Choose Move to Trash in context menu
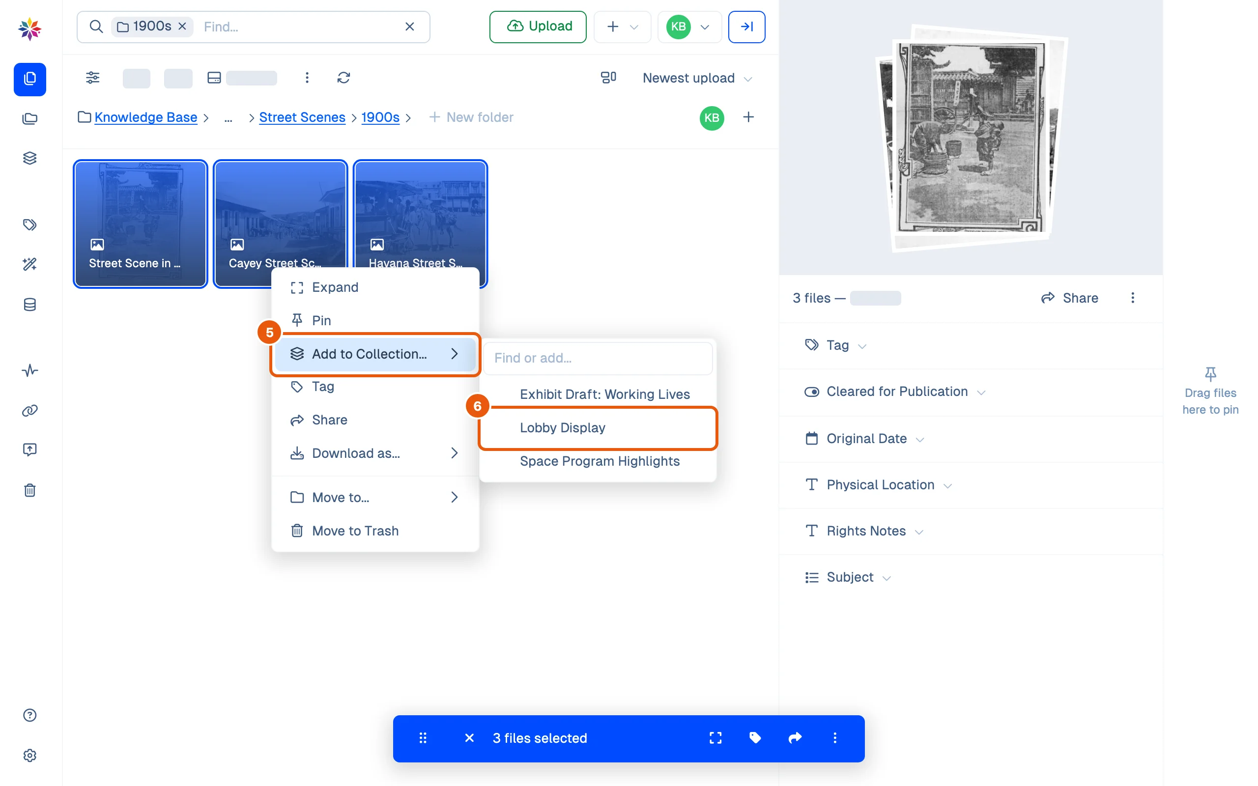The width and height of the screenshot is (1258, 786). point(375,531)
